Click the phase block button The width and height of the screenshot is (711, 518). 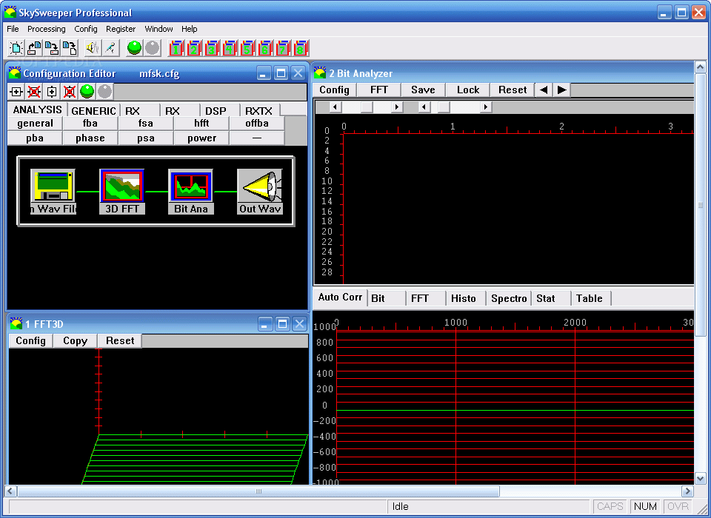[x=90, y=138]
